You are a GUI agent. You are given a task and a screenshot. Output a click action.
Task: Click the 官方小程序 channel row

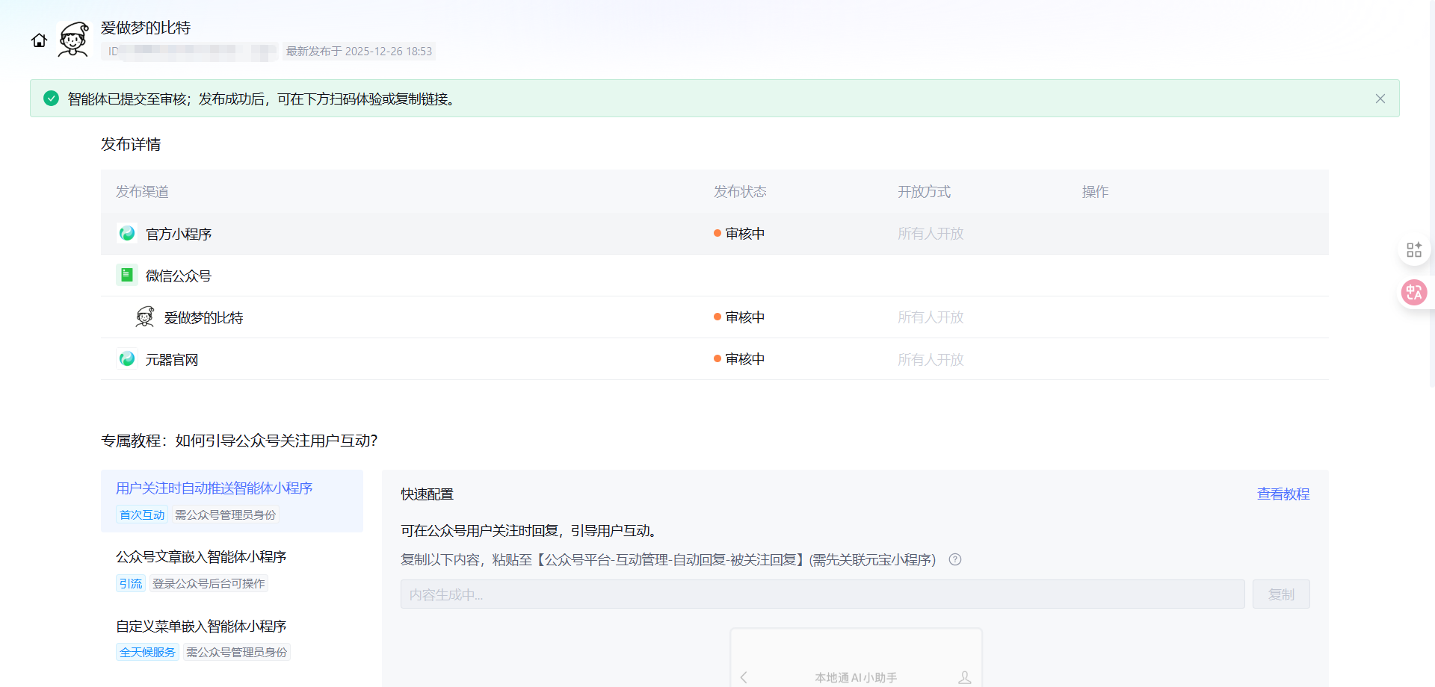click(448, 234)
